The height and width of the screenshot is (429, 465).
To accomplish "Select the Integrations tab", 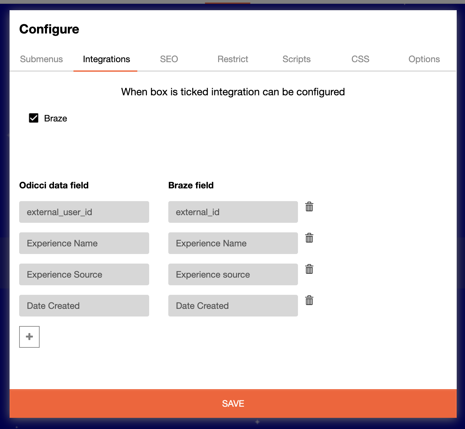I will [x=106, y=59].
